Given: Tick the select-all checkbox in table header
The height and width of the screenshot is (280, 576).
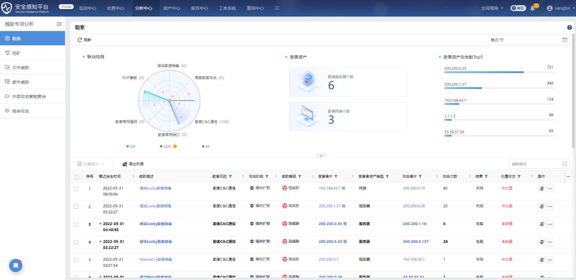Looking at the screenshot, I should [77, 176].
